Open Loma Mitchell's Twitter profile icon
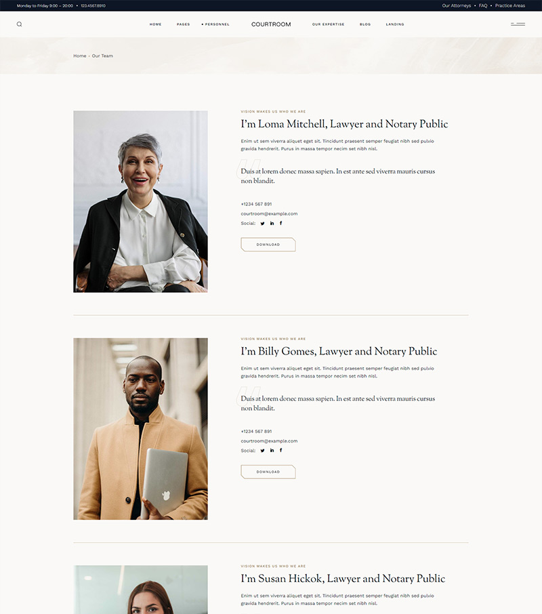The width and height of the screenshot is (542, 614). (x=263, y=223)
